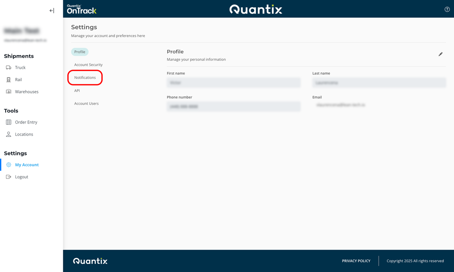Click the Phone number field
This screenshot has width=454, height=272.
(x=233, y=106)
